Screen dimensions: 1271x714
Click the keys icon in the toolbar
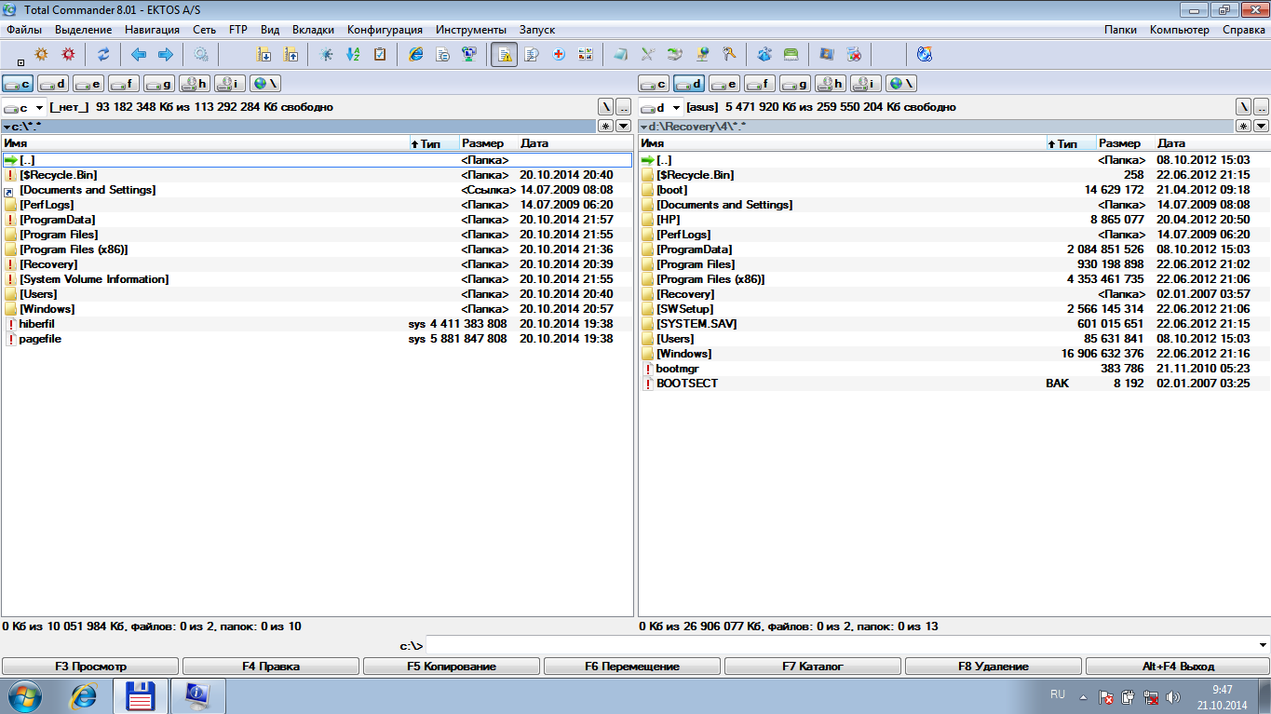pyautogui.click(x=729, y=54)
